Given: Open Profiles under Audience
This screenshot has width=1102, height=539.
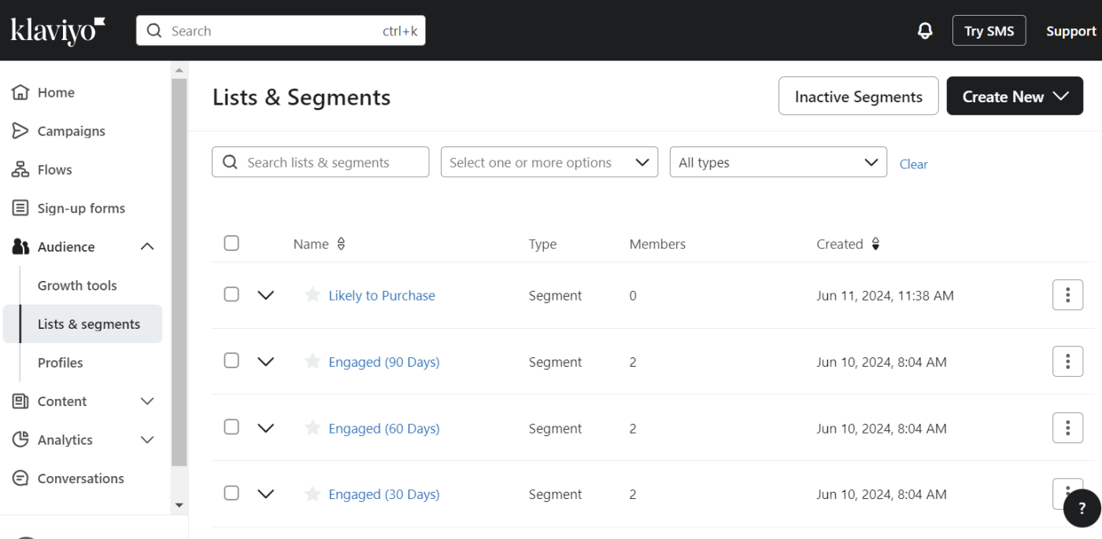Looking at the screenshot, I should tap(60, 363).
